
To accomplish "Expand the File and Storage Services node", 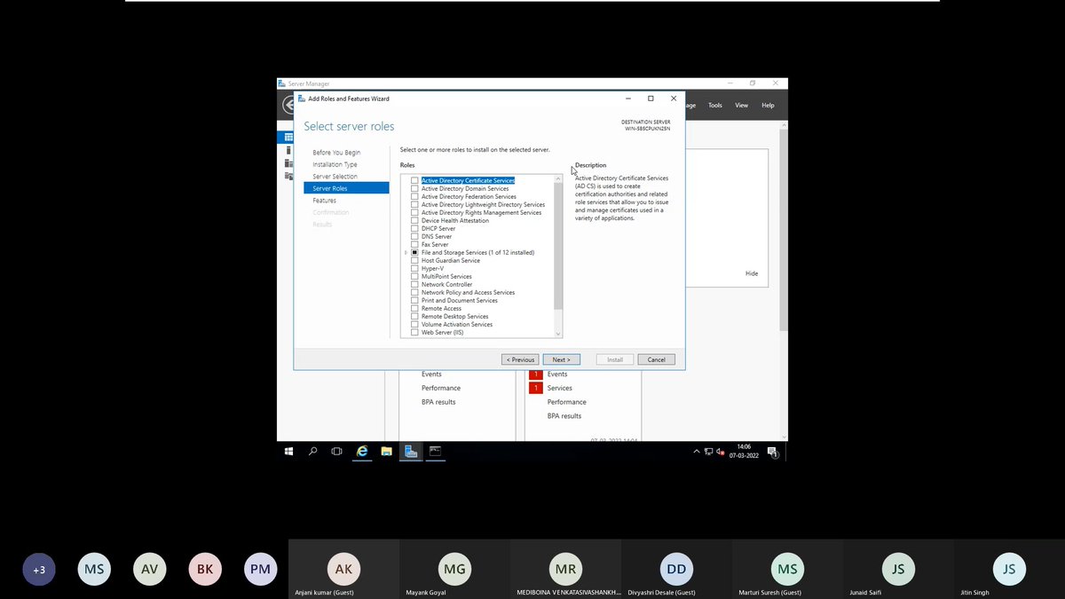I will (x=406, y=253).
